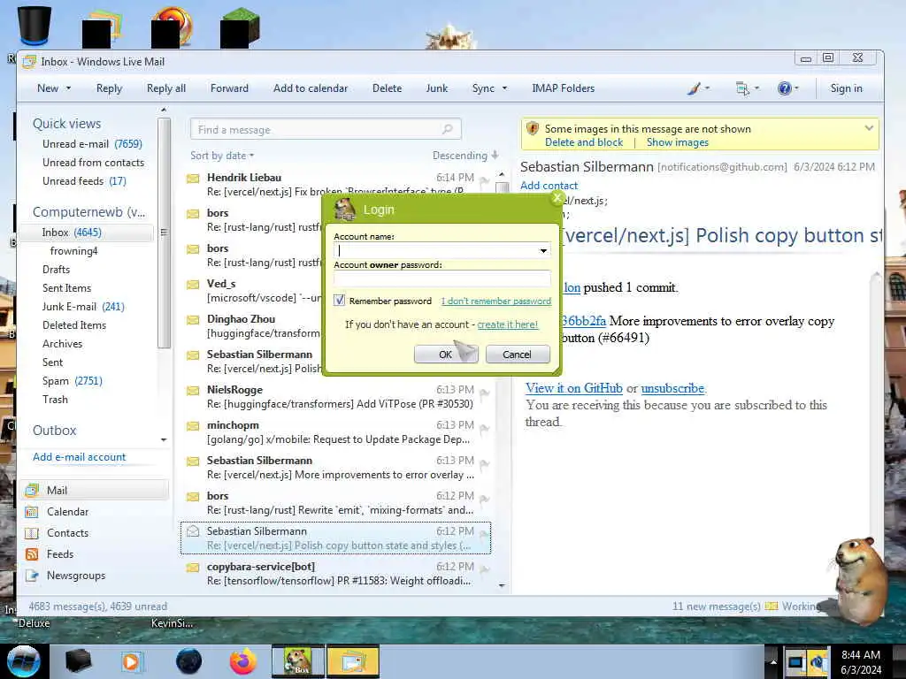Click the Account owner password field

pos(442,278)
